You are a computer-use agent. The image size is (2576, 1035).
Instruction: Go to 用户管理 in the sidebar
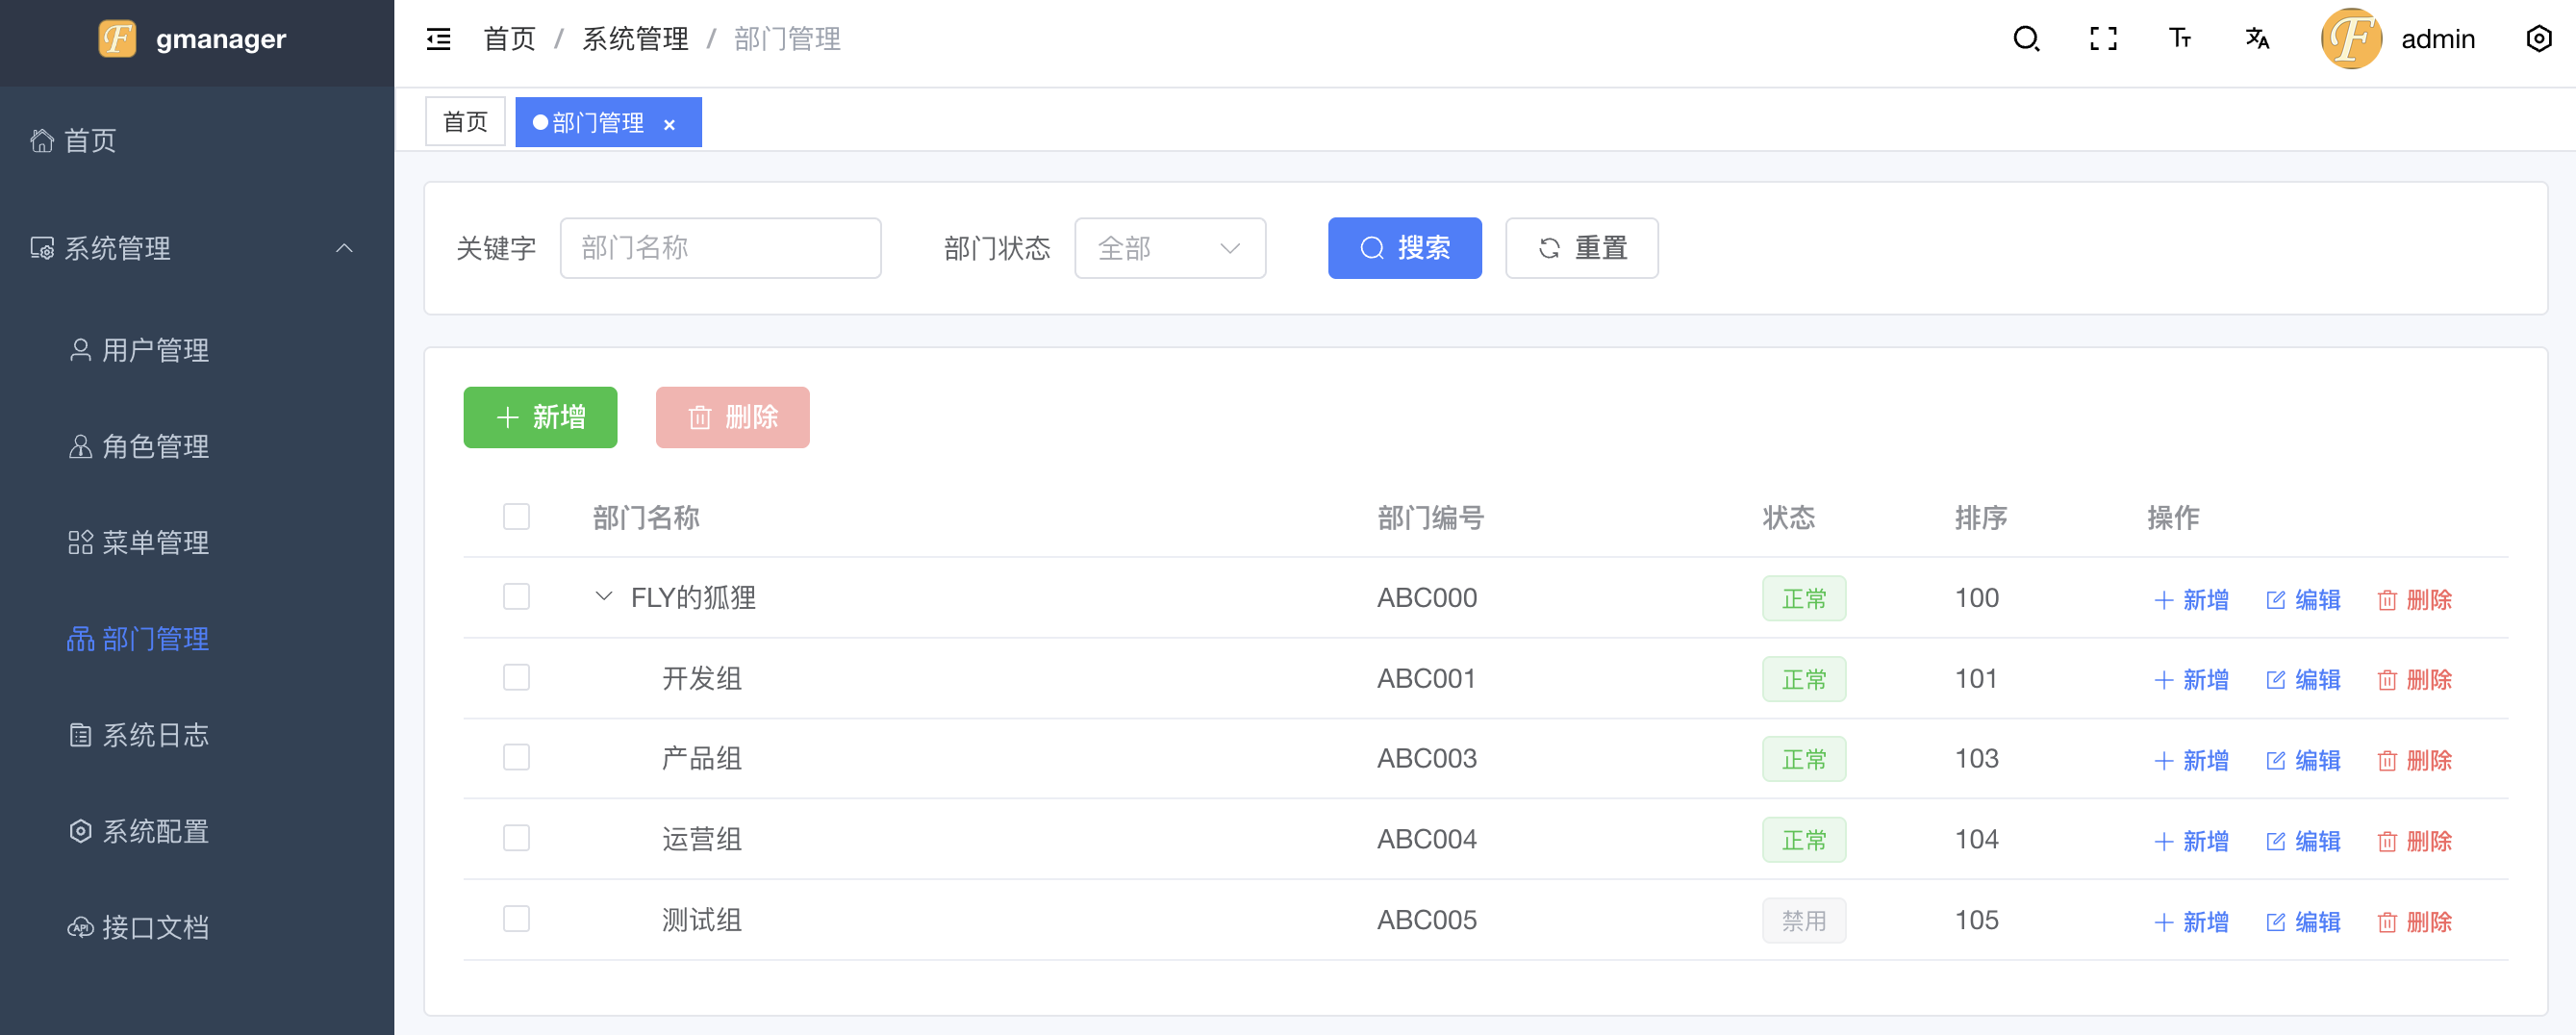(x=155, y=350)
